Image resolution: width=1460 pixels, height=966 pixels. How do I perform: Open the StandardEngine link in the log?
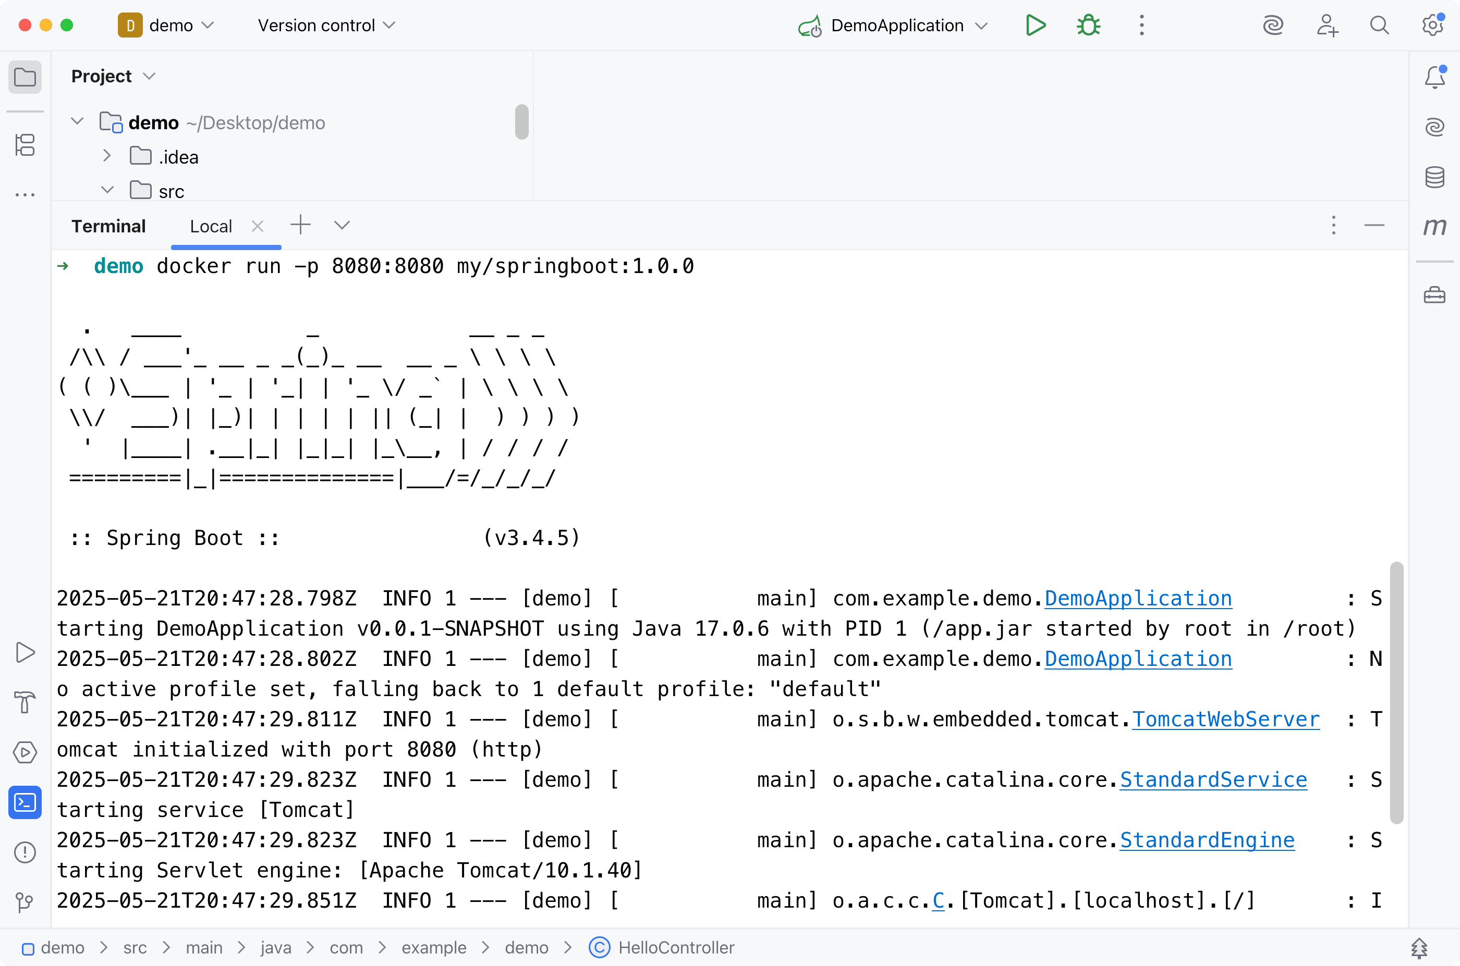(1207, 840)
